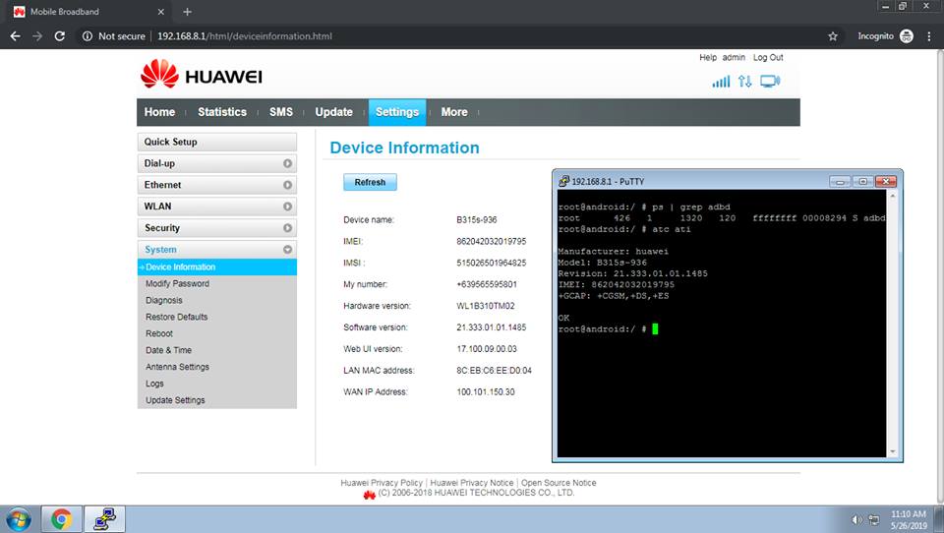Click the taskbar clock showing 11:10 AM
The height and width of the screenshot is (533, 944).
pos(909,514)
